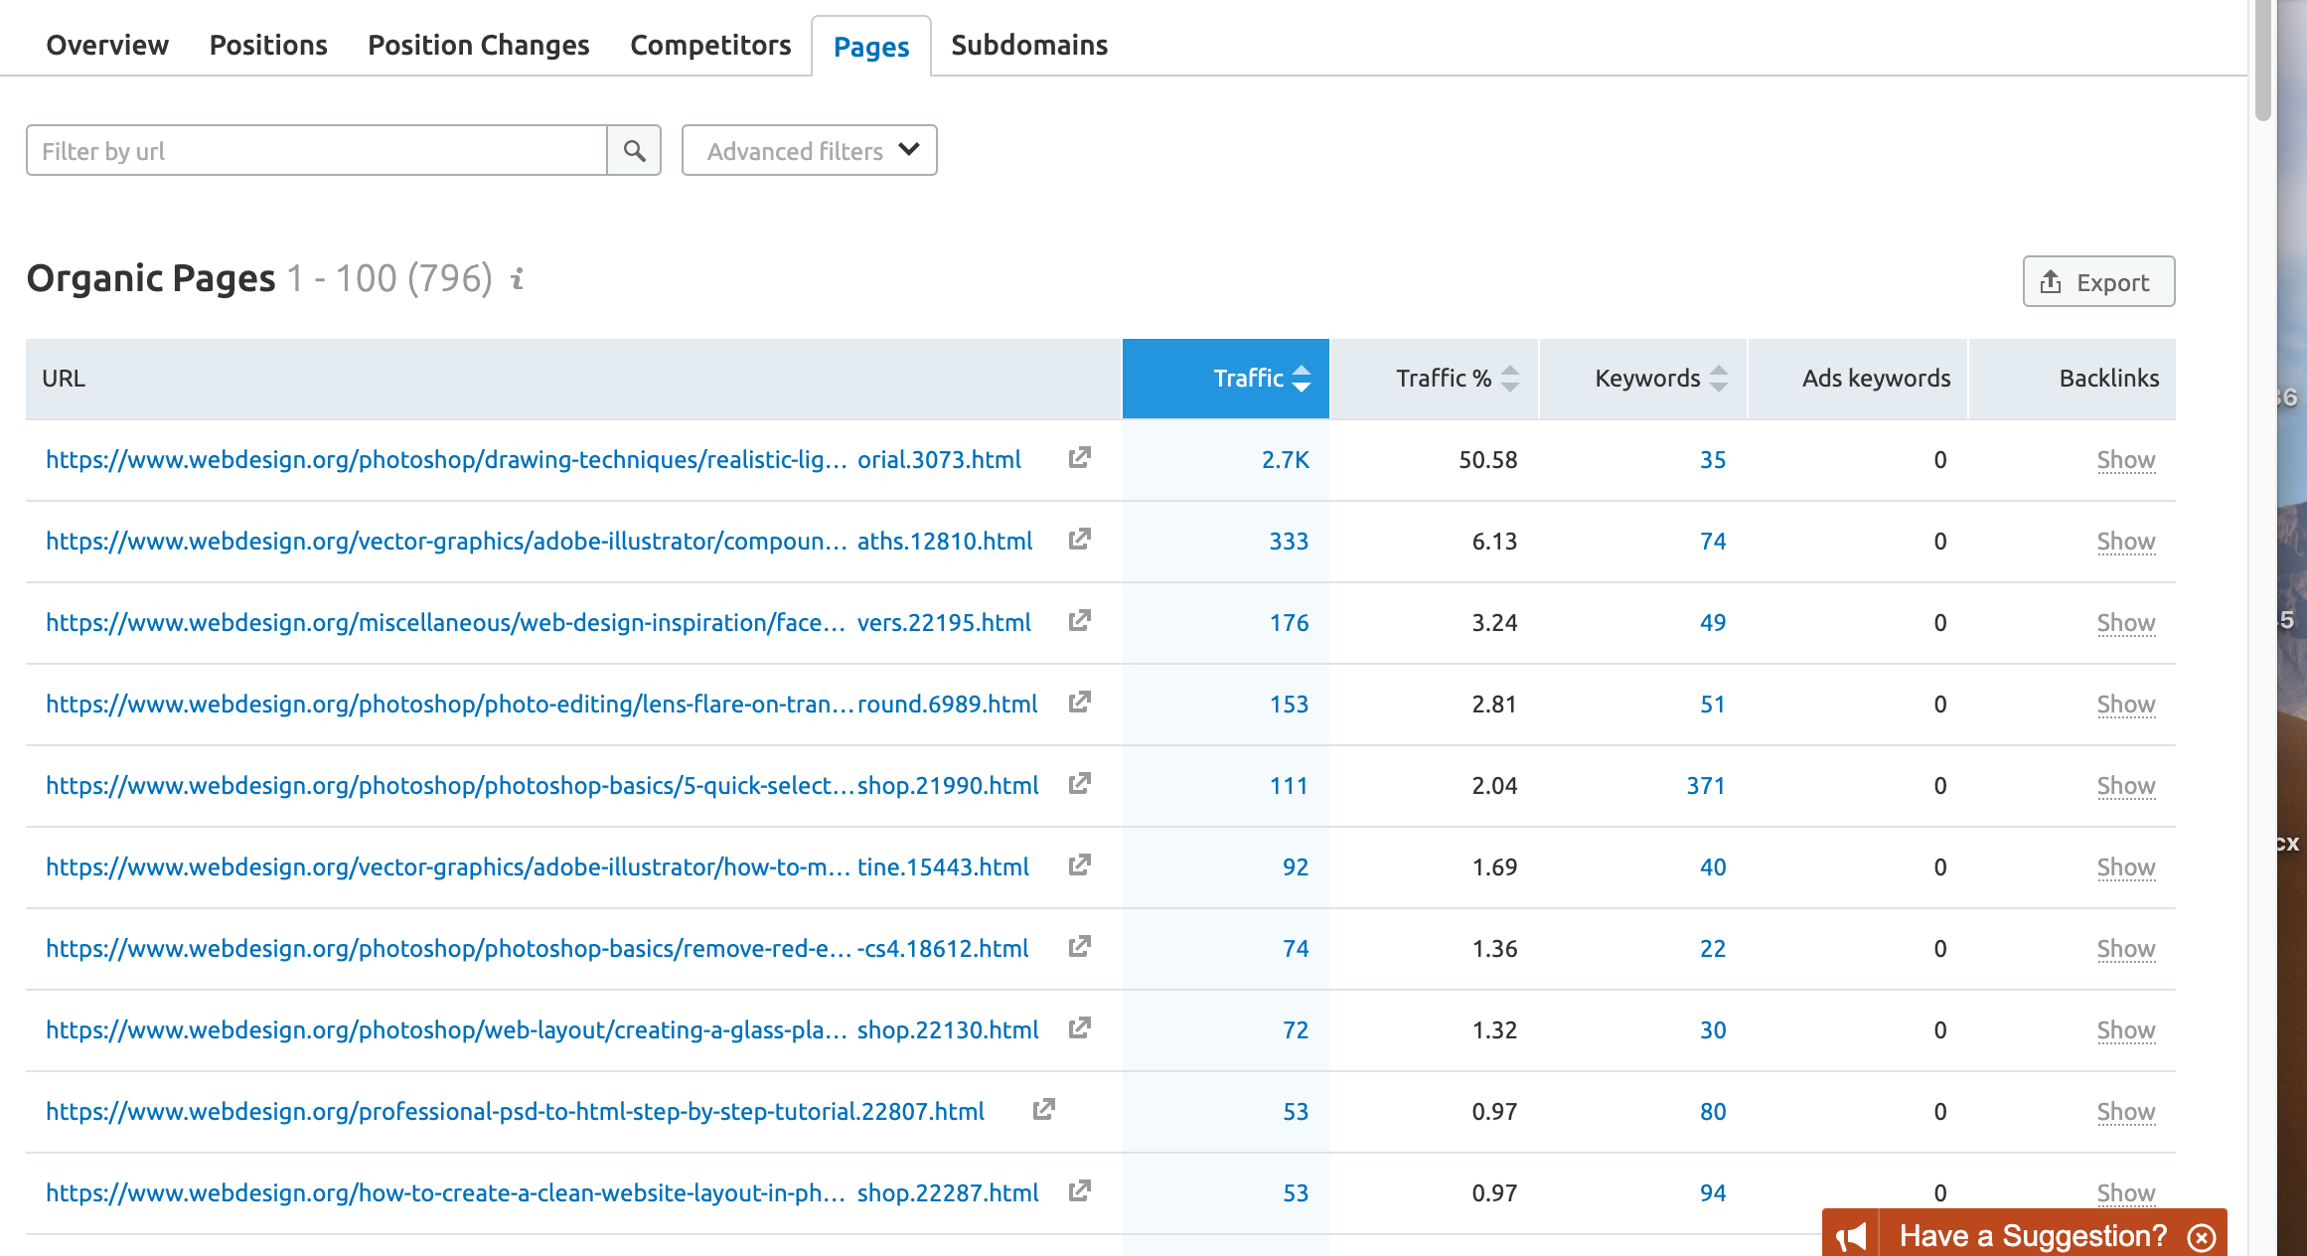The image size is (2307, 1256).
Task: Open external link icon for realistic-lig… orial.3073.html row
Action: (x=1079, y=458)
